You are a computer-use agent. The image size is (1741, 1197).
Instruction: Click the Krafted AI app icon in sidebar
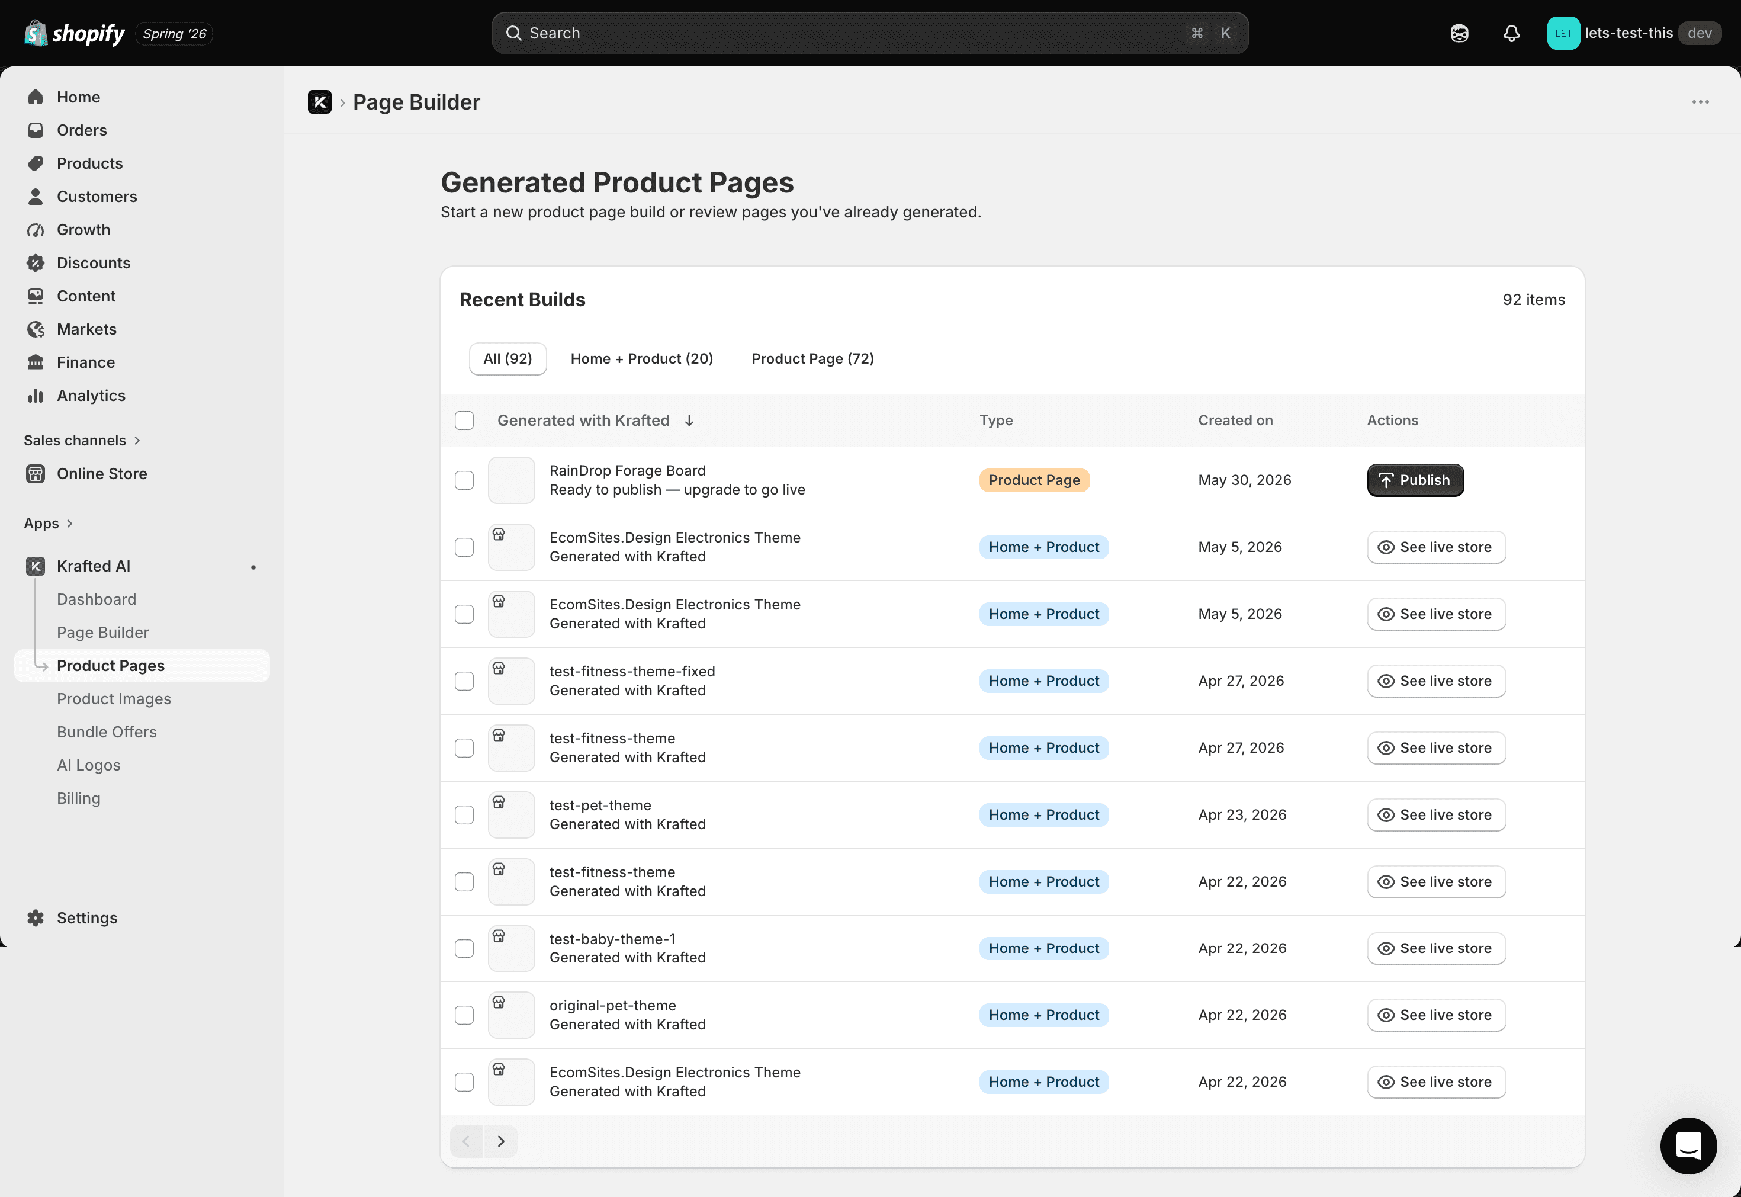point(36,566)
